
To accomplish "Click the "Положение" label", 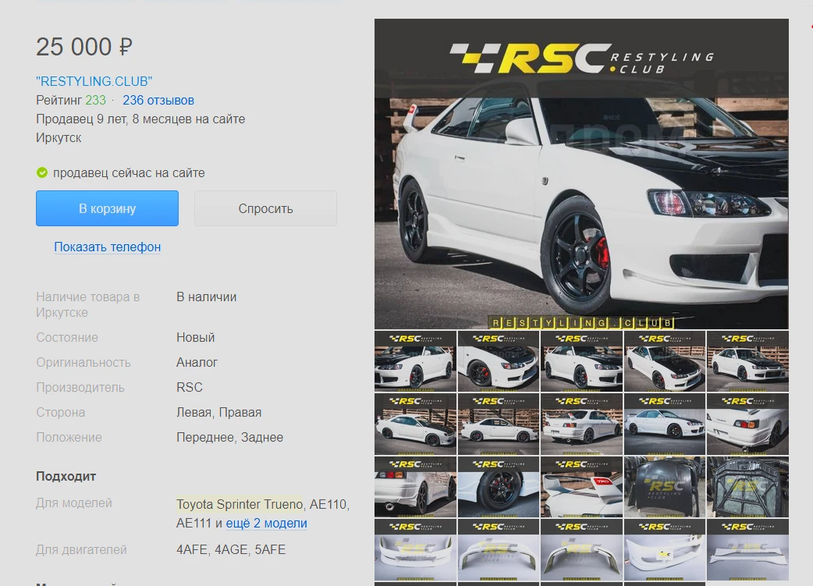I will point(69,437).
